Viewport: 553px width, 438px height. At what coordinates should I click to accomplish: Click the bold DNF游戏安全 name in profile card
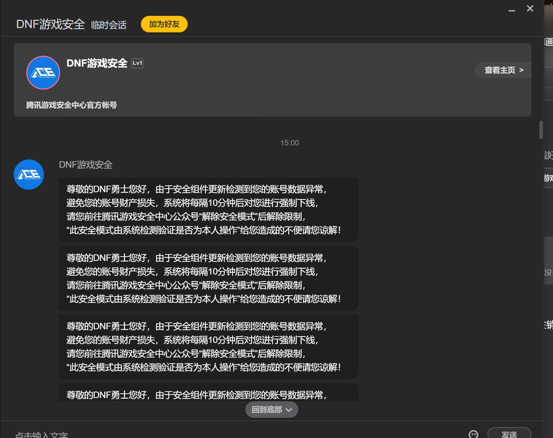97,63
